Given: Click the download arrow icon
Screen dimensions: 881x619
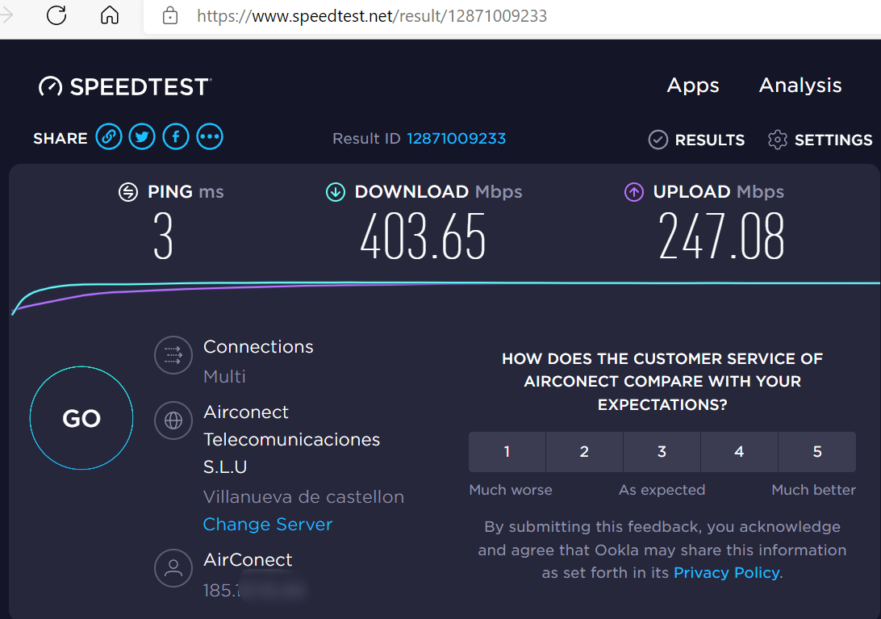Looking at the screenshot, I should click(x=336, y=192).
